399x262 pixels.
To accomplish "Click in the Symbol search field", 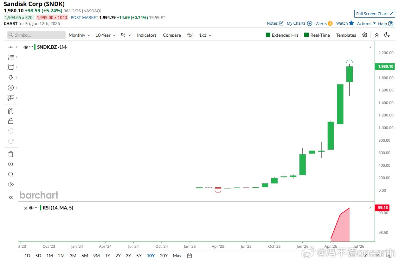I will click(x=36, y=35).
